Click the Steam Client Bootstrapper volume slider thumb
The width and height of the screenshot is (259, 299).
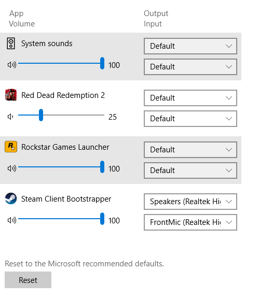pos(102,219)
